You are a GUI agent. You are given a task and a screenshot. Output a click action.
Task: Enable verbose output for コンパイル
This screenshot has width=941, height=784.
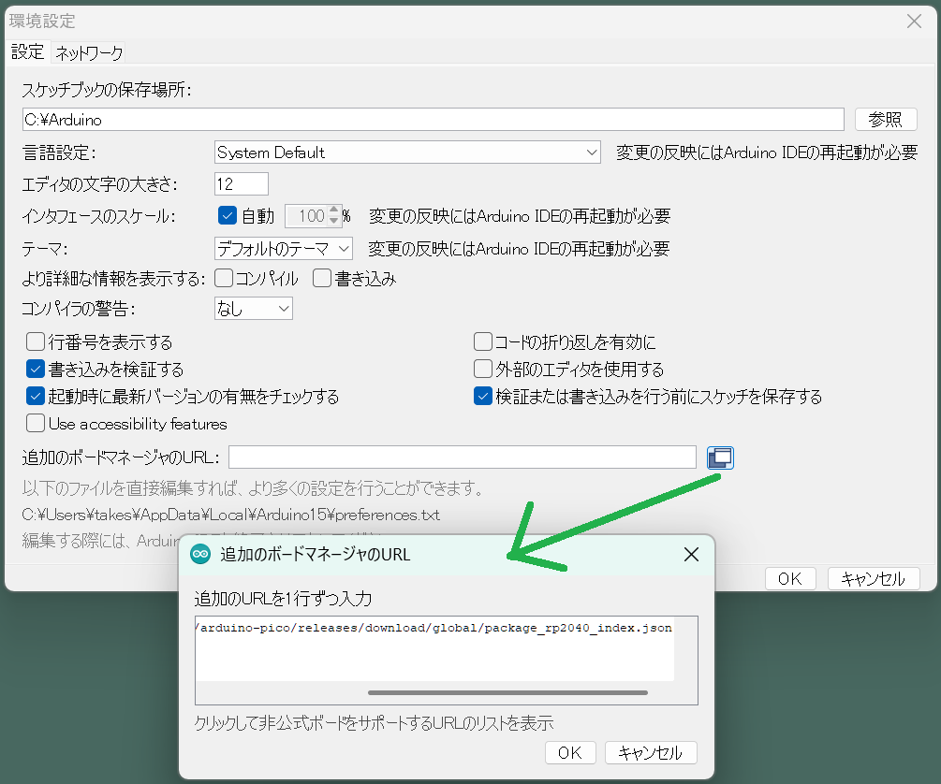(x=224, y=278)
